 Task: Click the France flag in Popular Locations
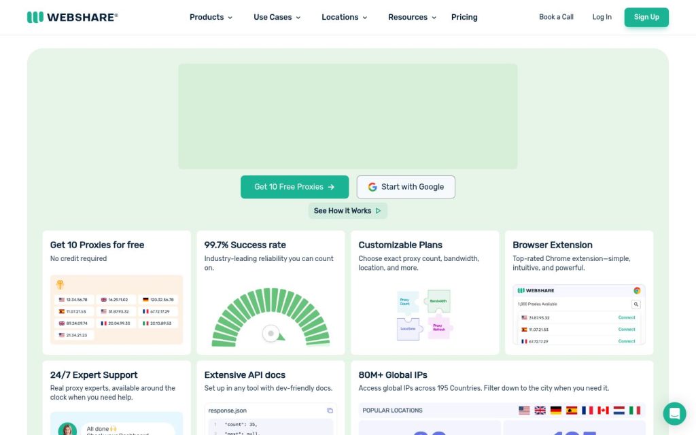click(x=587, y=411)
